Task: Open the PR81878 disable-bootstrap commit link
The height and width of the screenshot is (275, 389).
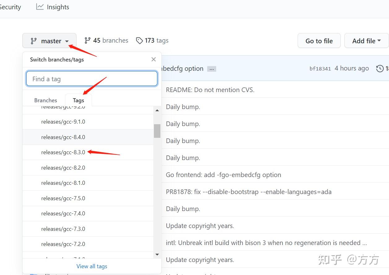Action: (x=248, y=192)
